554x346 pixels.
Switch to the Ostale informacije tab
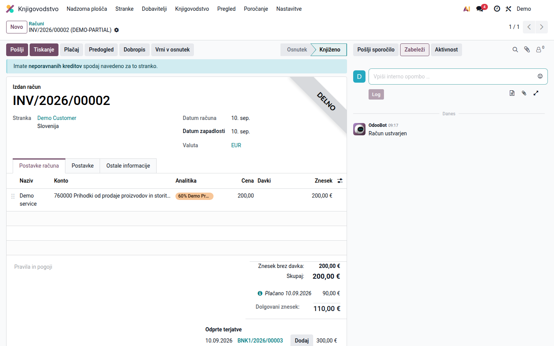point(128,166)
